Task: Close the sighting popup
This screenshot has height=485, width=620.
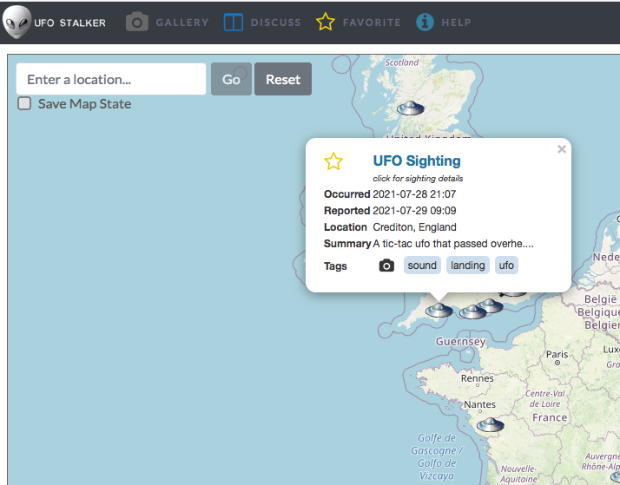Action: tap(561, 149)
